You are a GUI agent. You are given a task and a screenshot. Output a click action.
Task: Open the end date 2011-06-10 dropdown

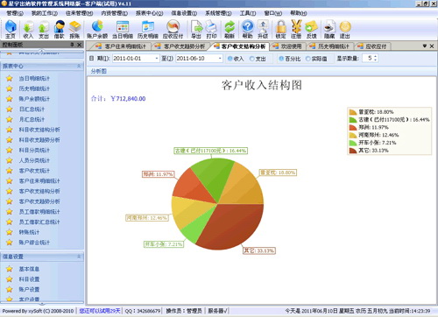[x=220, y=59]
